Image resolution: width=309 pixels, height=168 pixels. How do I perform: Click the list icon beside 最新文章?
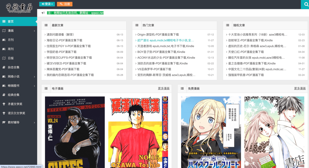coord(46,25)
